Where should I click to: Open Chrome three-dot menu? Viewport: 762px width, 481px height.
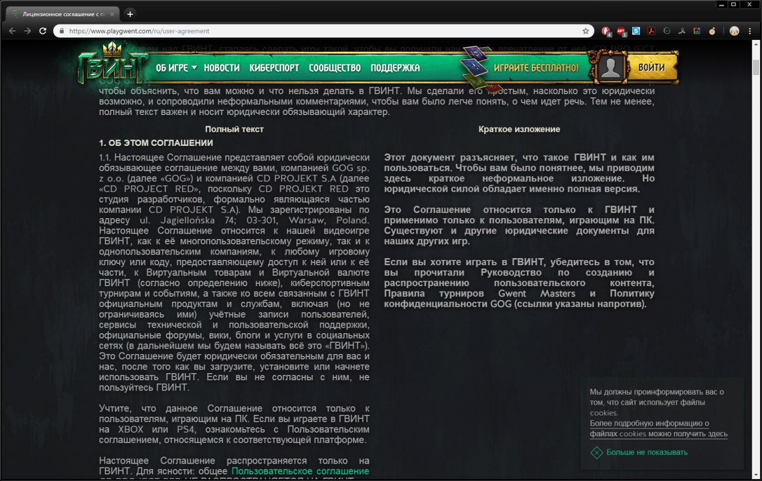[x=750, y=31]
